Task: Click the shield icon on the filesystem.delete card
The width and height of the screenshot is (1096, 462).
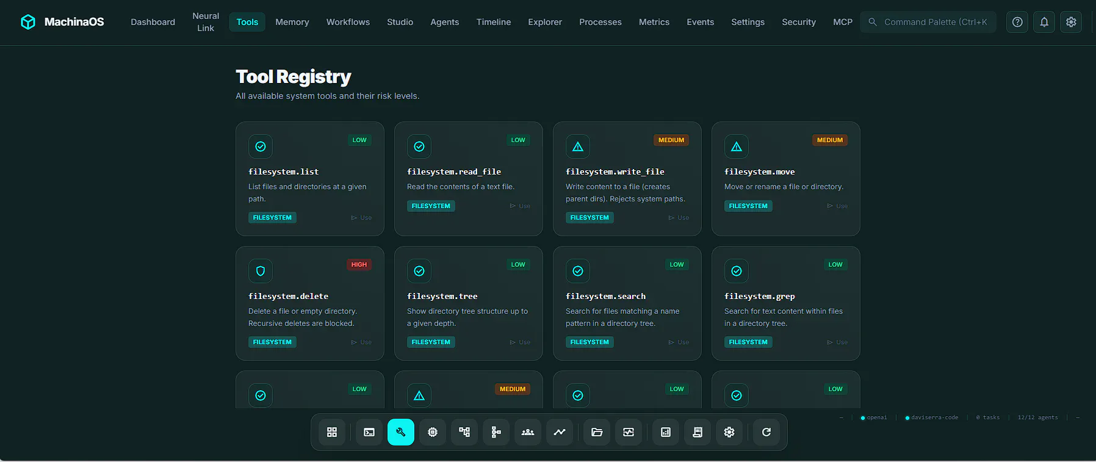Action: tap(261, 271)
